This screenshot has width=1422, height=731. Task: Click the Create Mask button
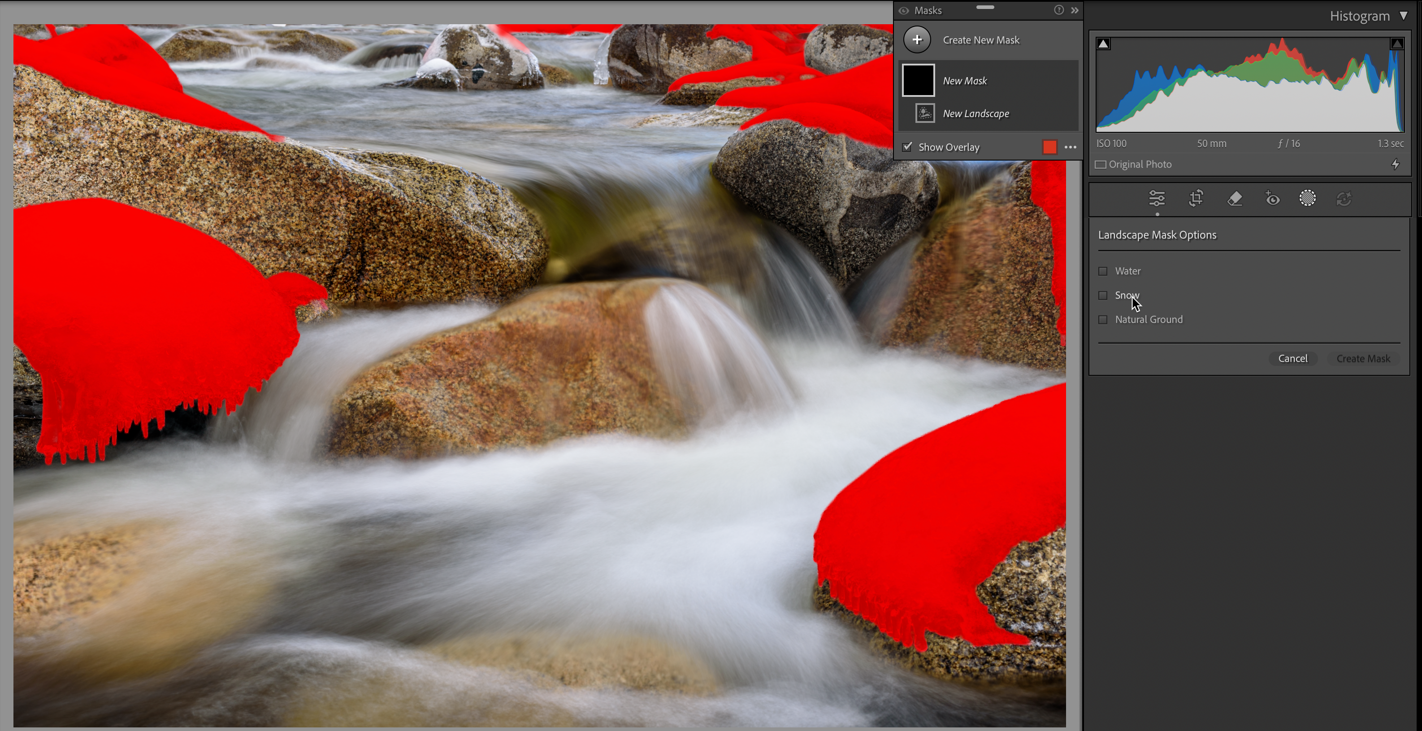pyautogui.click(x=1363, y=358)
